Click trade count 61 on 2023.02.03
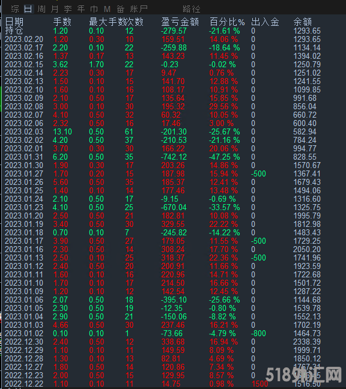 point(129,131)
